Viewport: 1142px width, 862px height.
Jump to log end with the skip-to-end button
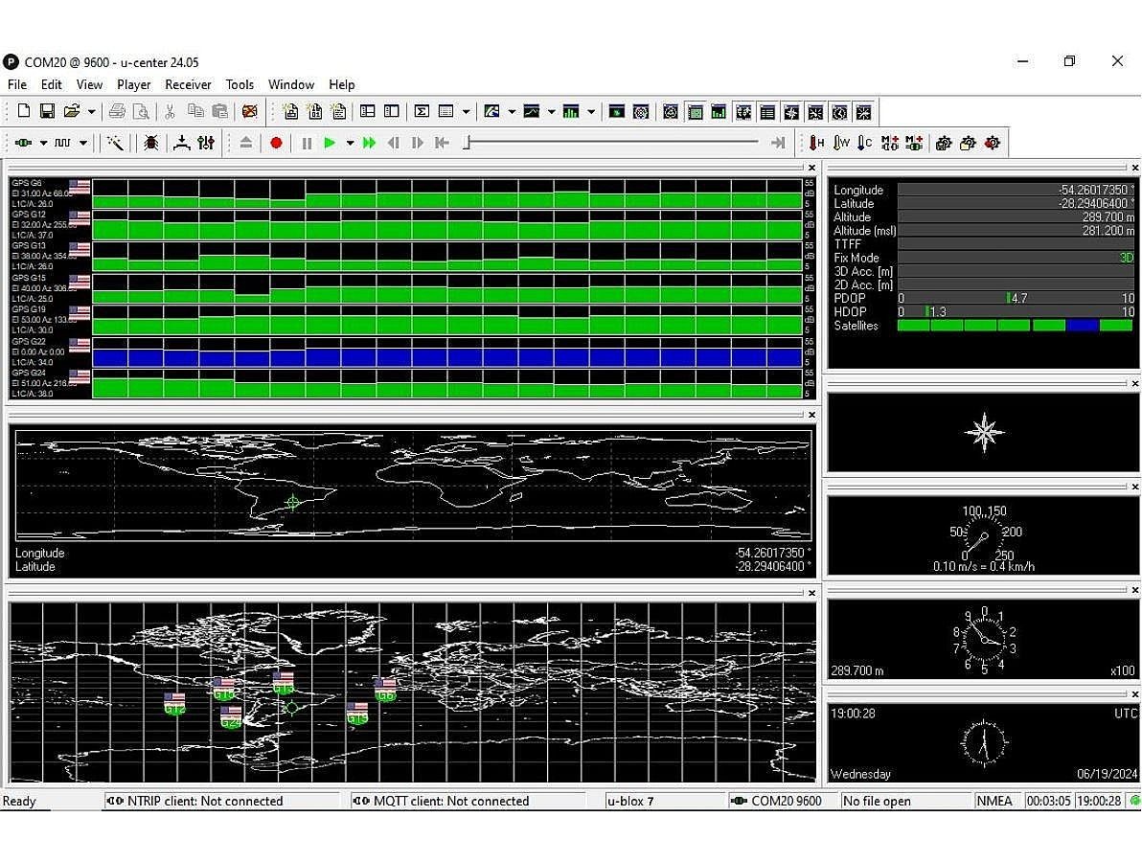tap(778, 143)
